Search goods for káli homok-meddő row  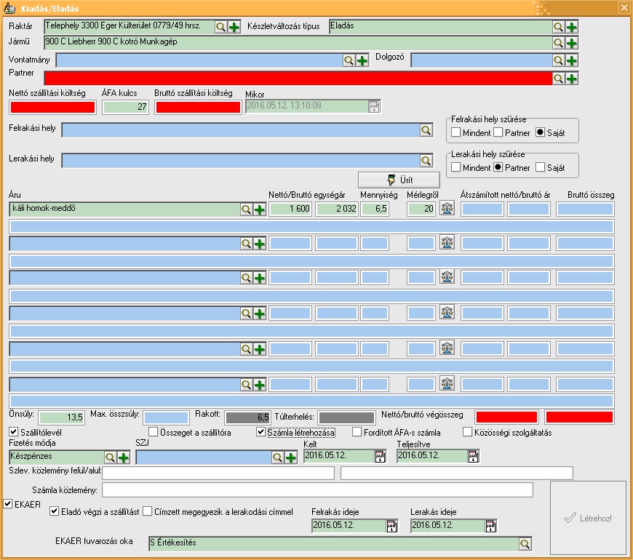pyautogui.click(x=246, y=209)
